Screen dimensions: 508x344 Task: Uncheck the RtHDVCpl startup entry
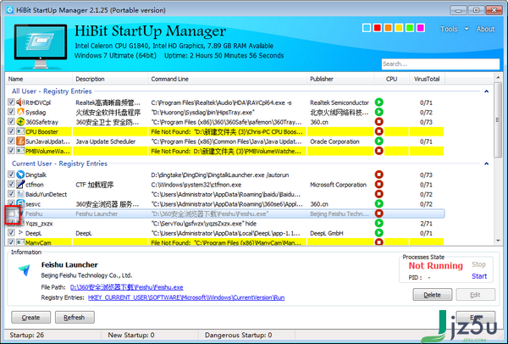11,103
